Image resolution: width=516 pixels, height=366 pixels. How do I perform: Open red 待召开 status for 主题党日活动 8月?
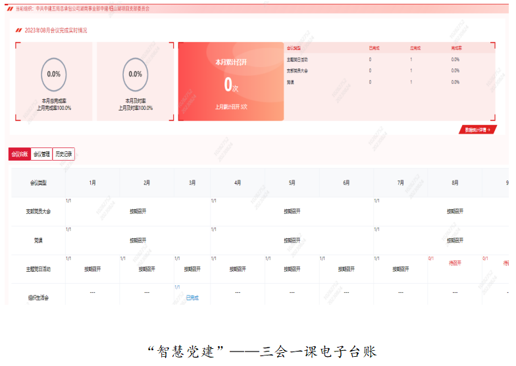point(455,263)
